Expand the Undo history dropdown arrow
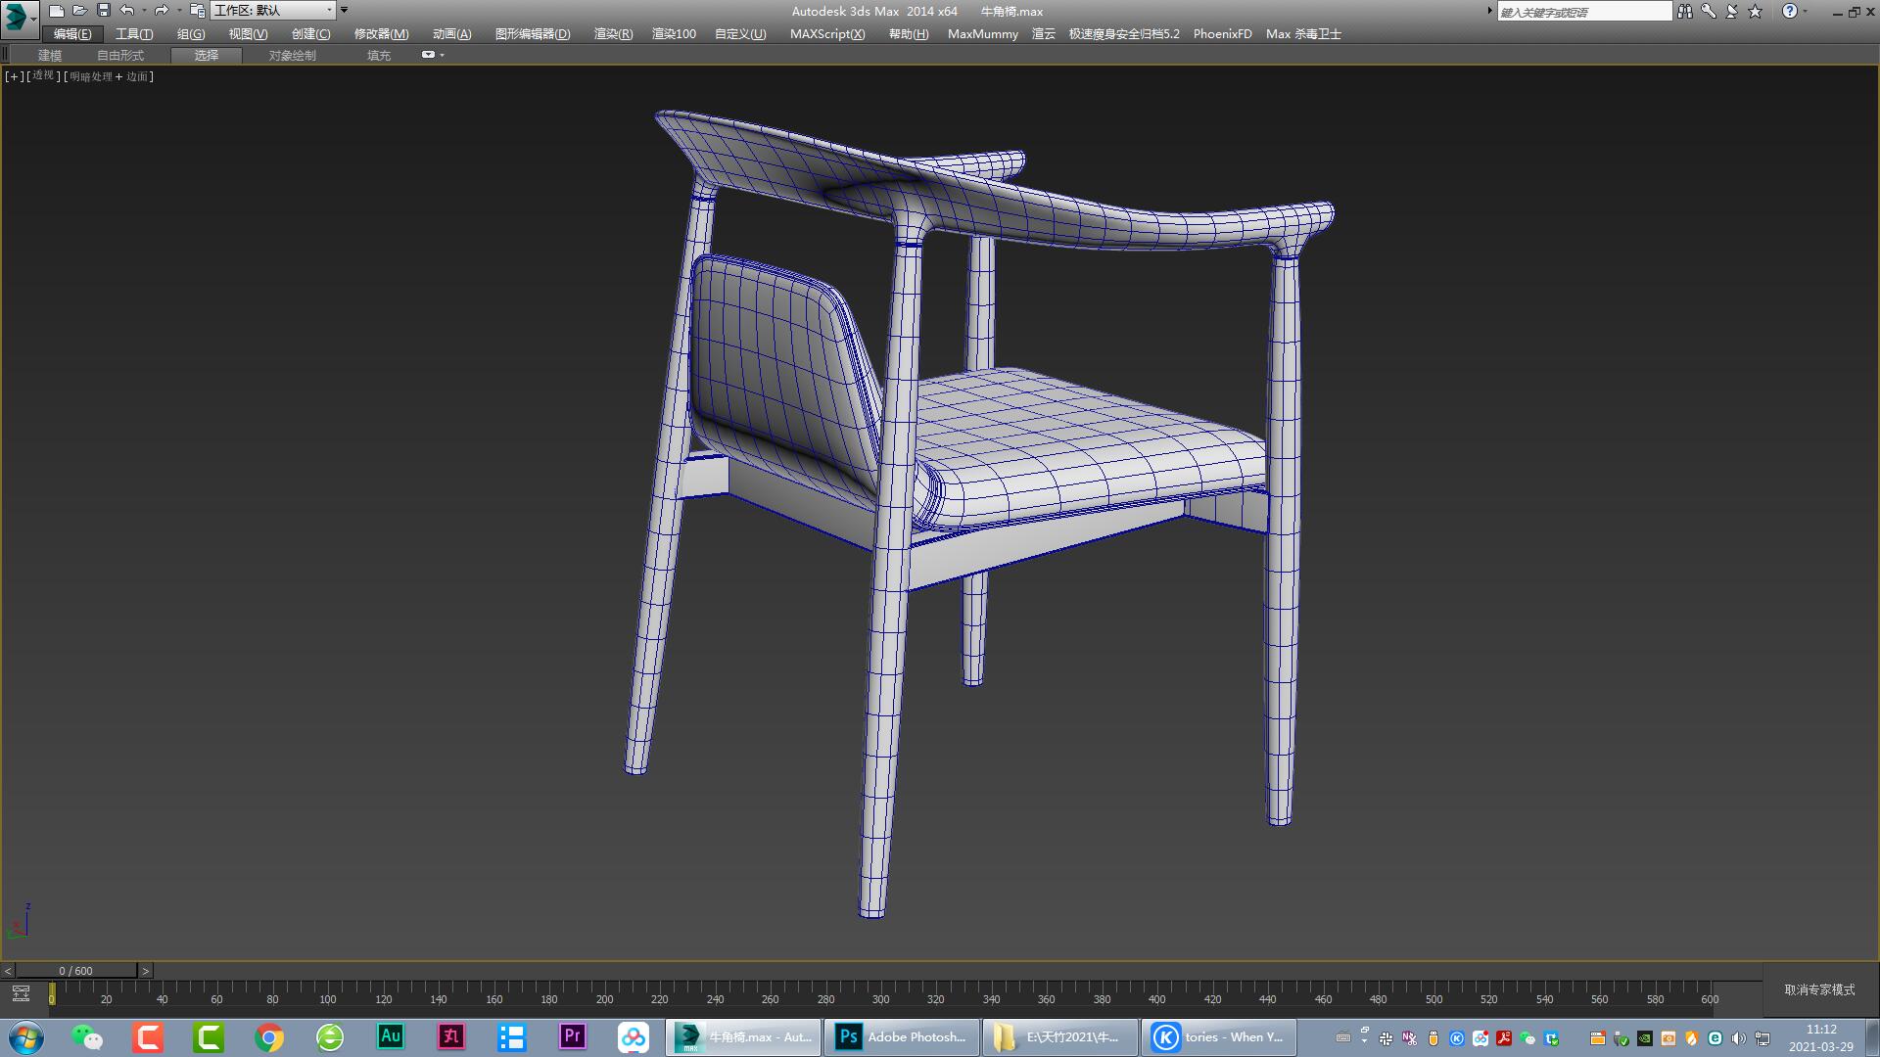 click(145, 11)
